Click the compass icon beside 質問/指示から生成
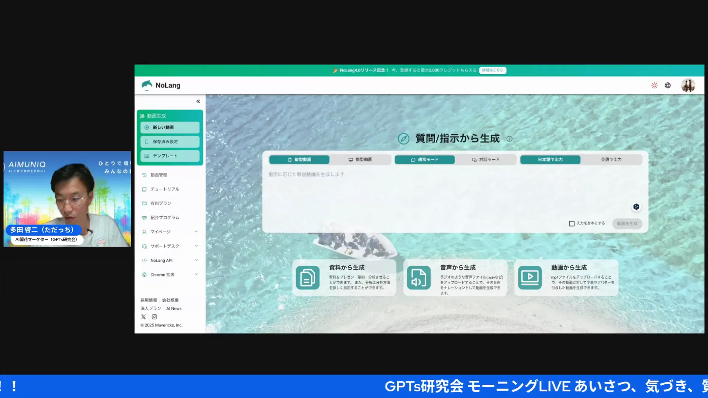 403,139
